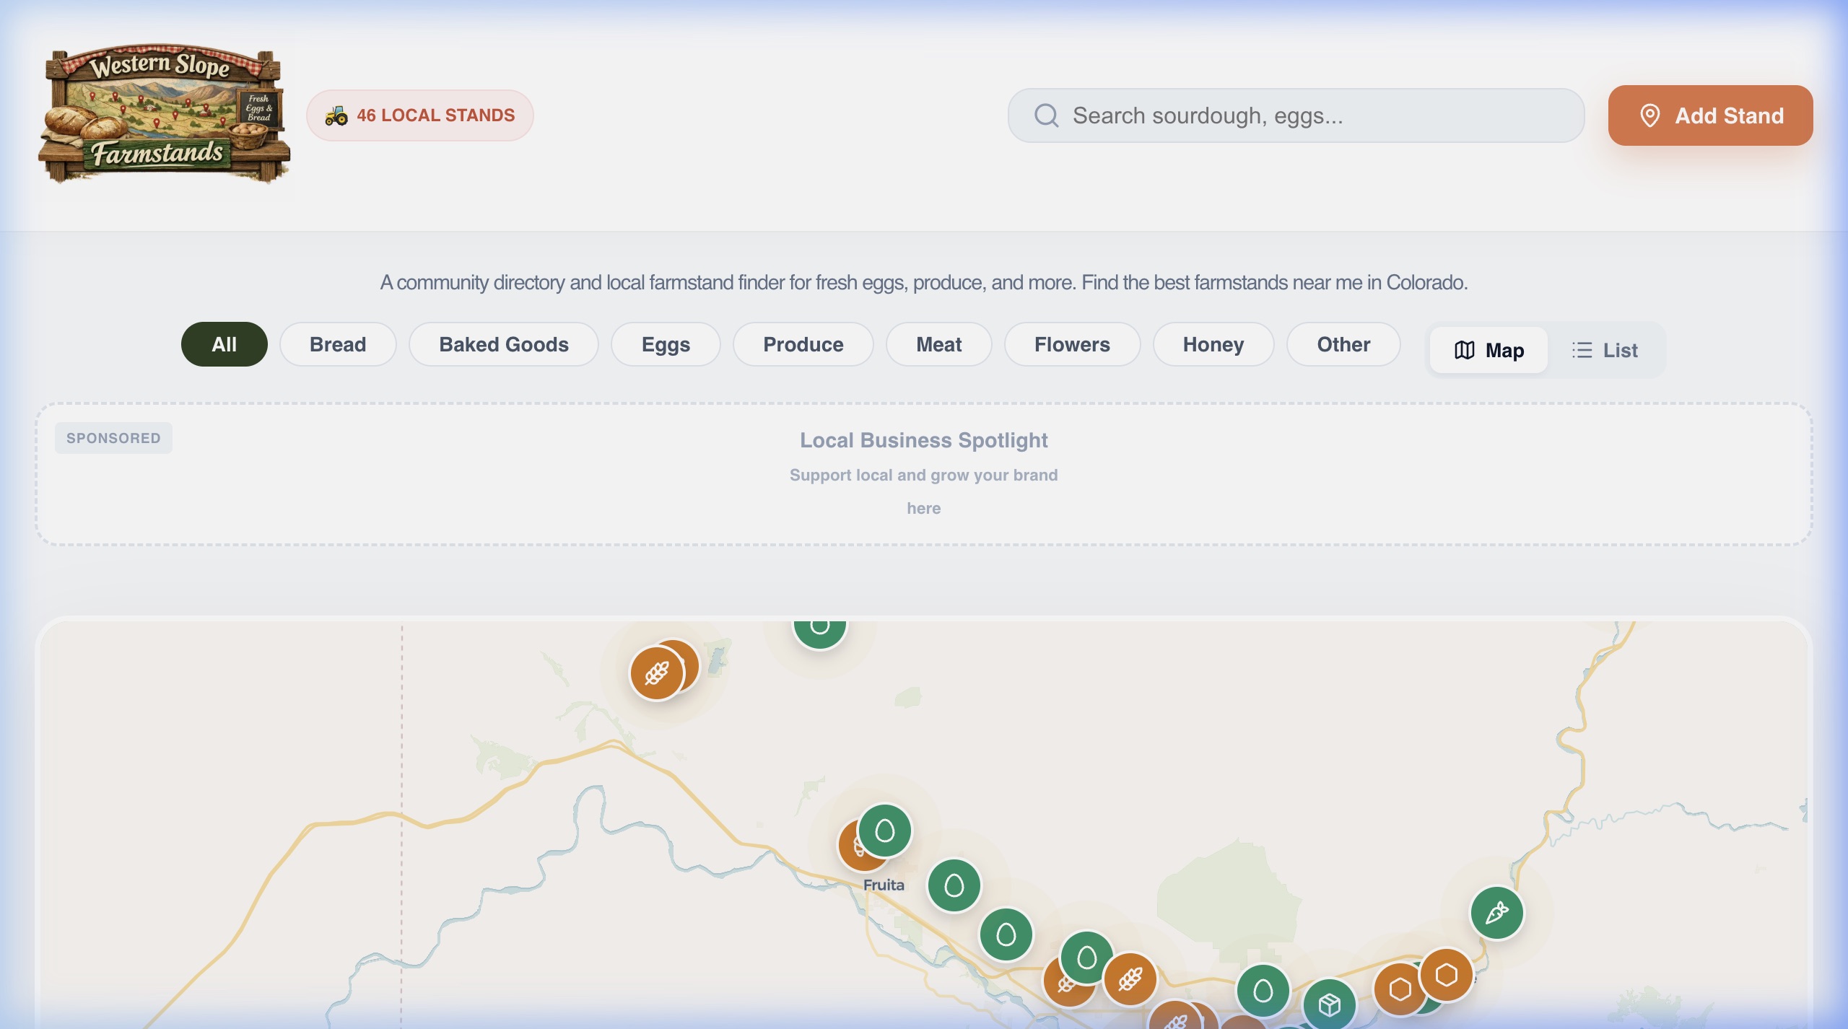This screenshot has height=1029, width=1848.
Task: Click the 46 Local Stands badge
Action: click(420, 115)
